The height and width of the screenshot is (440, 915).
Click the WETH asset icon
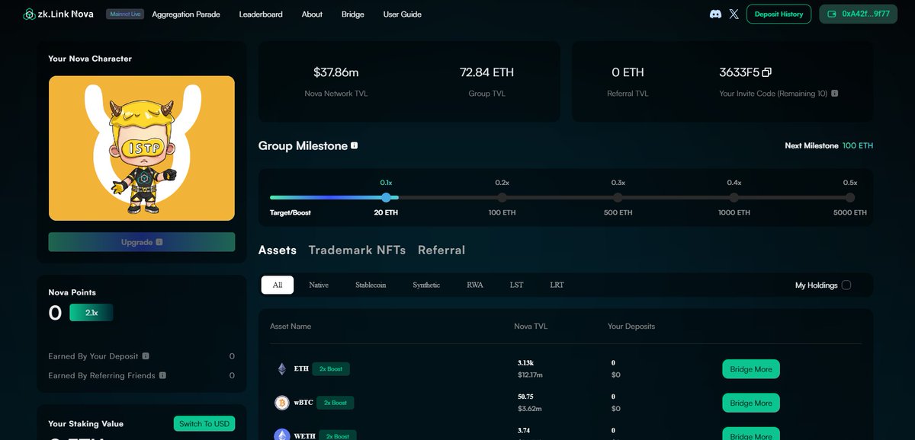point(282,435)
